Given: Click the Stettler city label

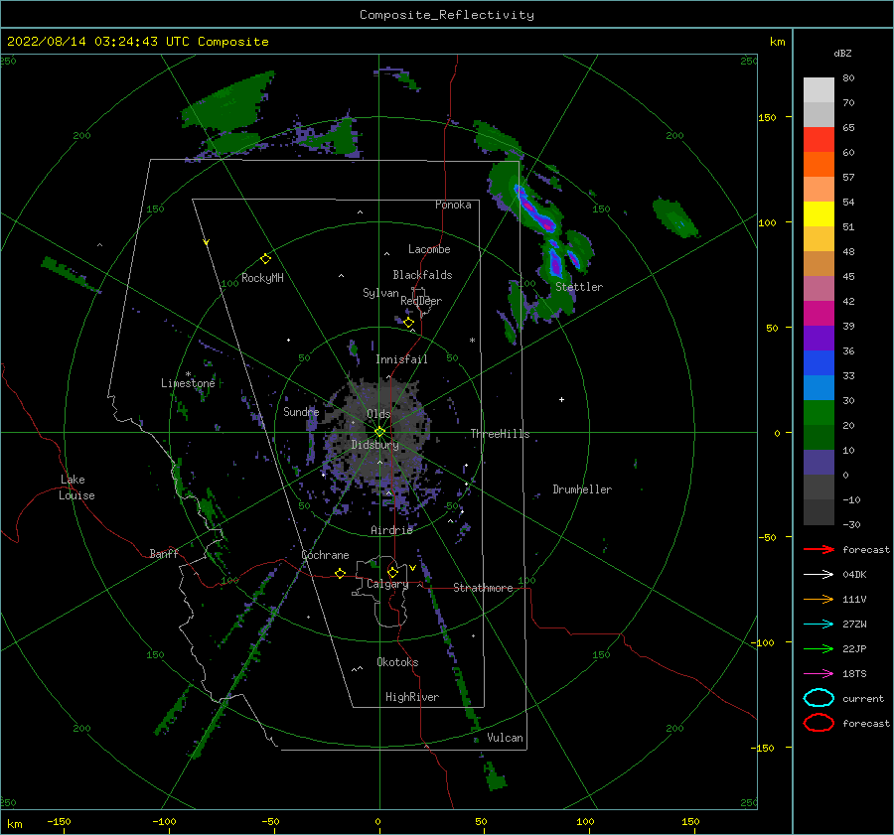Looking at the screenshot, I should pos(579,287).
